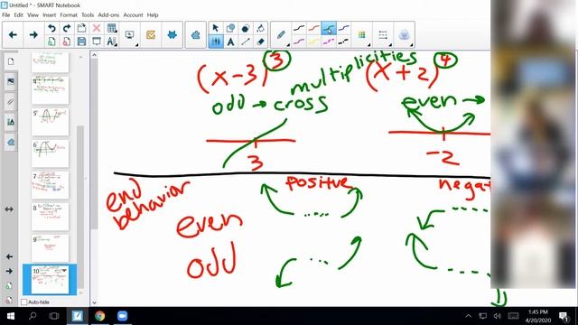Open the transparency dropdown
This screenshot has width=578, height=325.
[x=411, y=45]
